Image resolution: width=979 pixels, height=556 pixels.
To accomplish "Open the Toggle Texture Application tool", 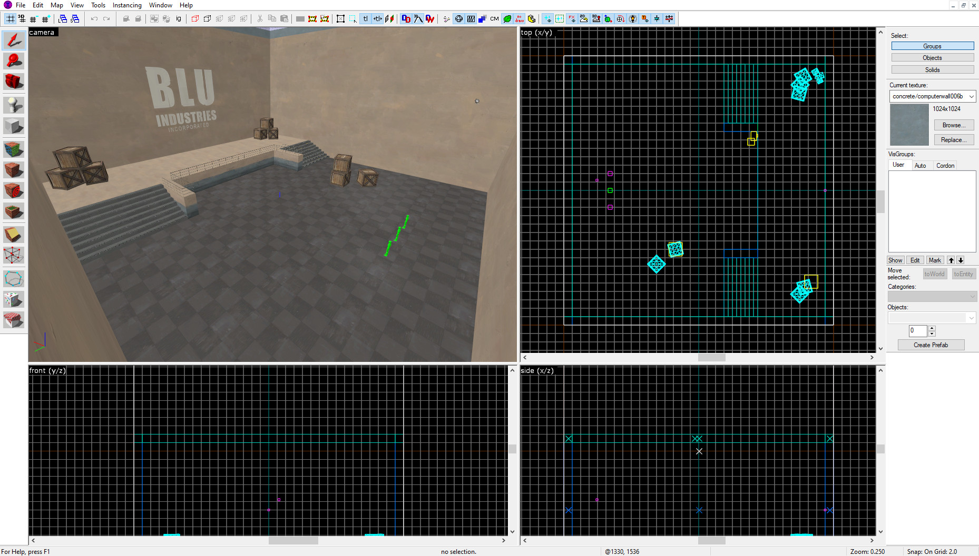I will tap(14, 149).
